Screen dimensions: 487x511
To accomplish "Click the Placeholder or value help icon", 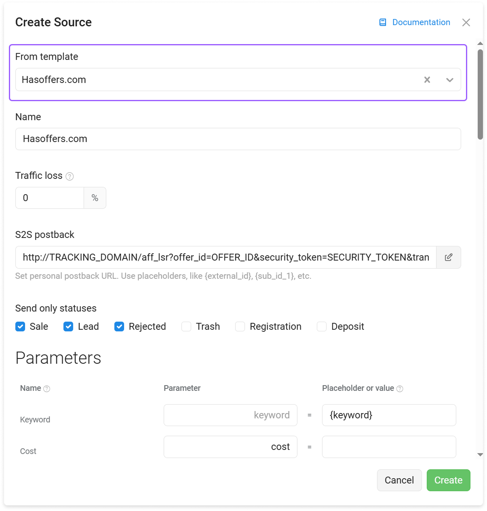I will (x=400, y=389).
